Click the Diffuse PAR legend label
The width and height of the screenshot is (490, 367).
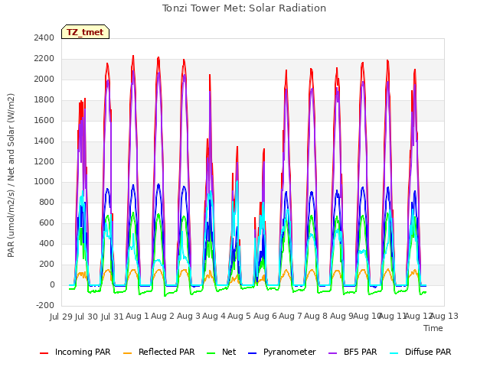click(428, 352)
